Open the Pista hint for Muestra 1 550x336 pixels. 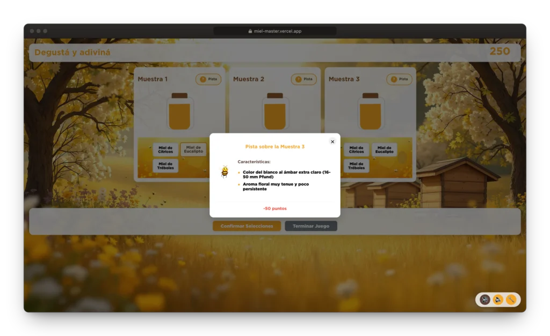click(208, 79)
